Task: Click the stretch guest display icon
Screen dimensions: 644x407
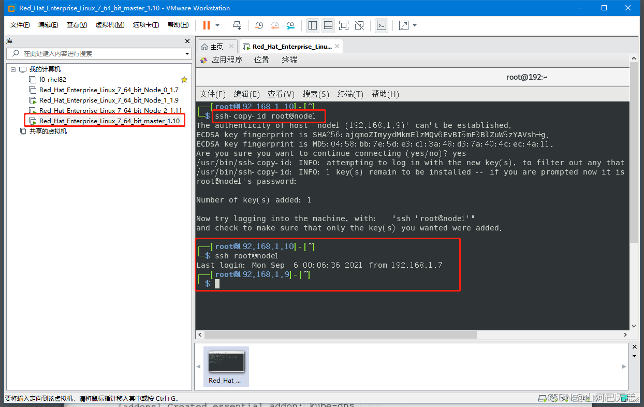Action: tap(404, 25)
